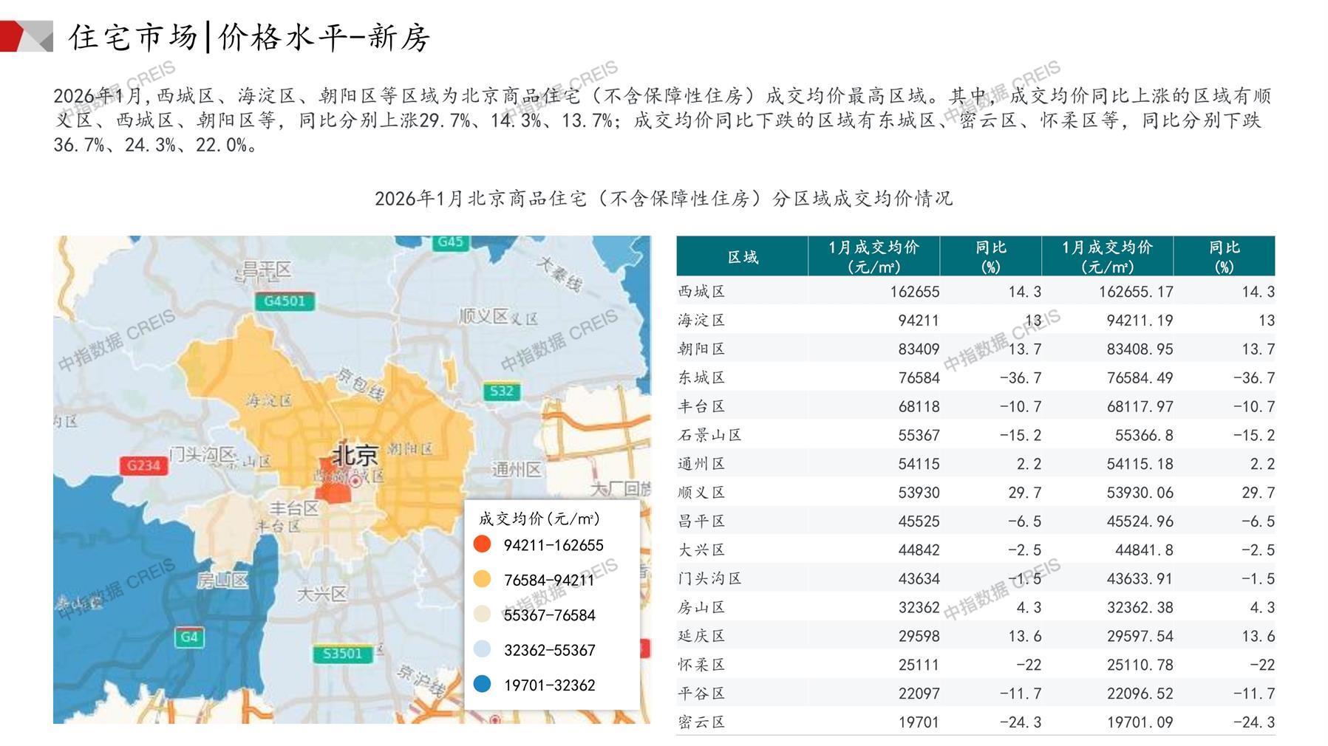1328x746 pixels.
Task: Click the 北京 city label on map
Action: pyautogui.click(x=355, y=454)
